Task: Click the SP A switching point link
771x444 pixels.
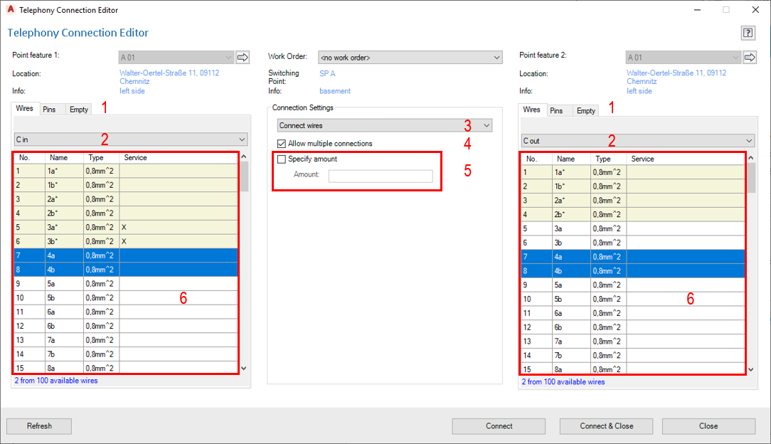Action: point(327,73)
